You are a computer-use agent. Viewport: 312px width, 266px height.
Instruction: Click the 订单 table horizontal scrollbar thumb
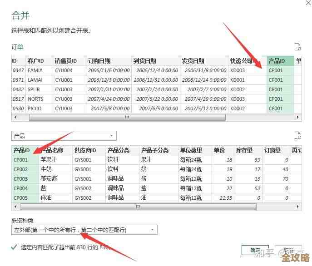[x=127, y=117]
